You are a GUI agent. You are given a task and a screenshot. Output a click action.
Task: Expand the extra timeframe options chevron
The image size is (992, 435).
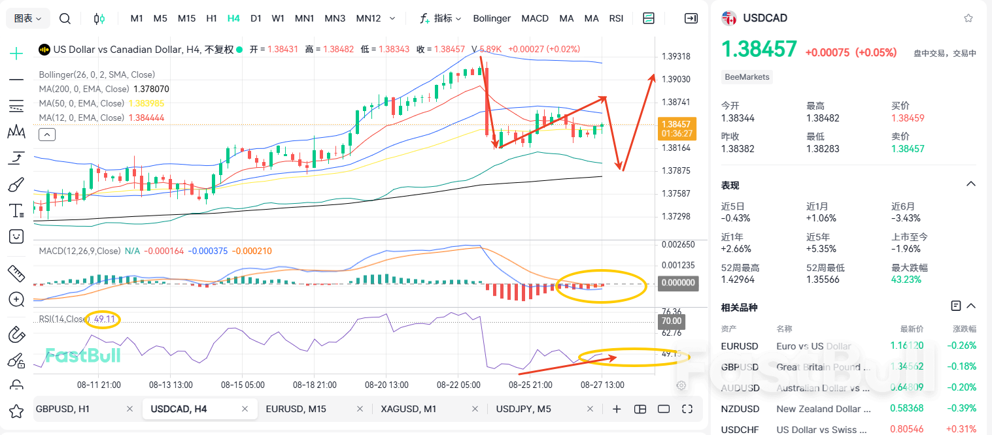(x=392, y=18)
